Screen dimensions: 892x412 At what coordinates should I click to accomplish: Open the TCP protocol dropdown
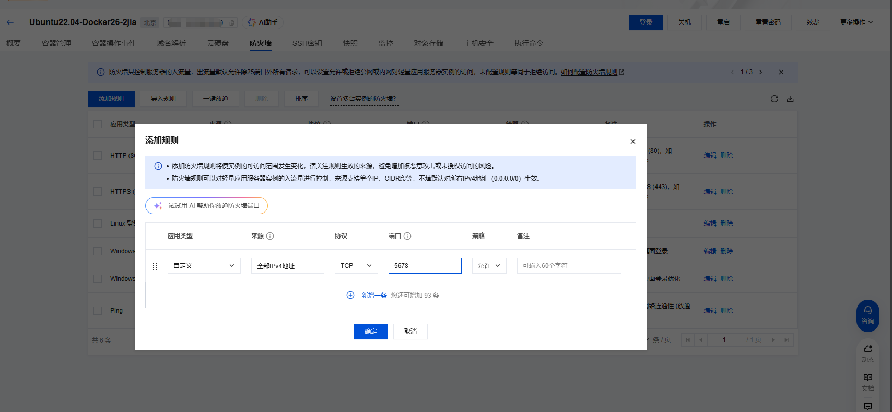pyautogui.click(x=356, y=266)
